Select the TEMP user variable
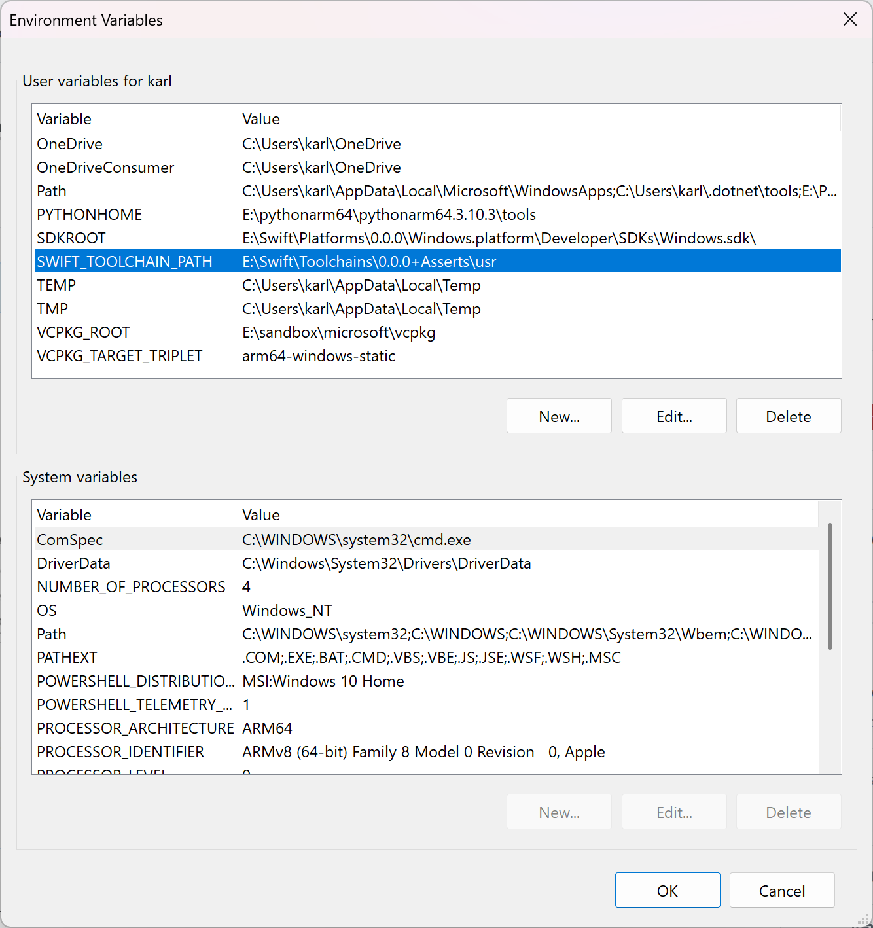The image size is (873, 928). tap(56, 285)
